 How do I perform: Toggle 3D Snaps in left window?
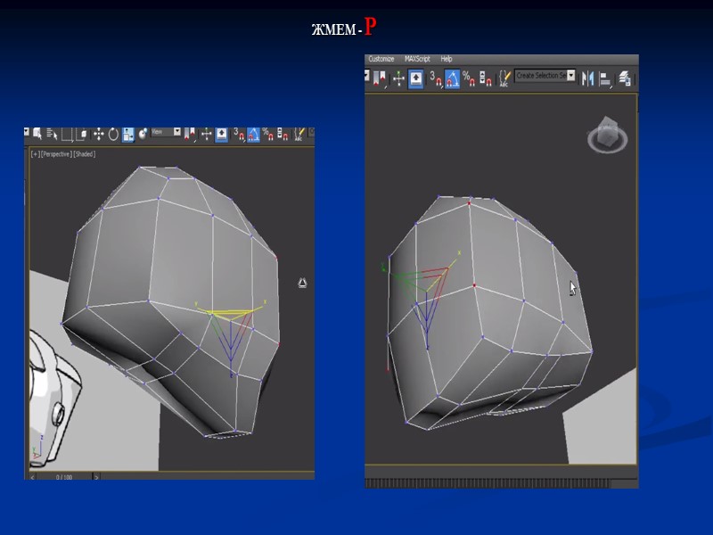click(239, 135)
